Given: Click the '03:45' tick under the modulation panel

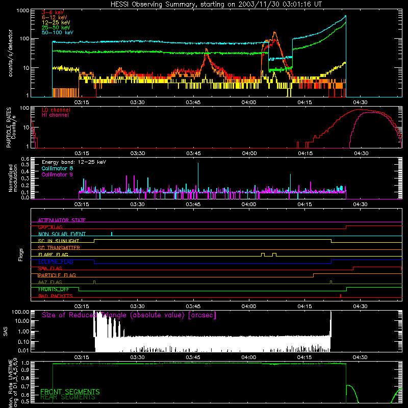Looking at the screenshot, I should (193, 205).
